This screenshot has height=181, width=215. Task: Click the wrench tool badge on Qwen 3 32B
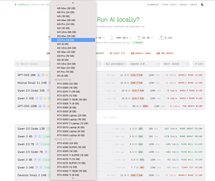tap(37, 98)
